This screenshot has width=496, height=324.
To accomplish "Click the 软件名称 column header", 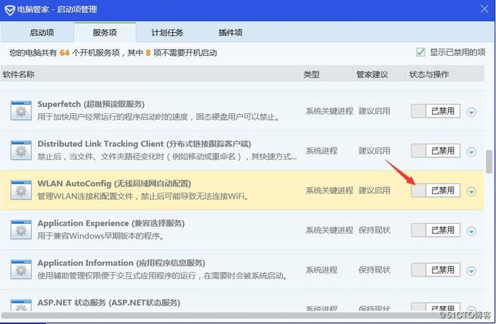I will (18, 74).
